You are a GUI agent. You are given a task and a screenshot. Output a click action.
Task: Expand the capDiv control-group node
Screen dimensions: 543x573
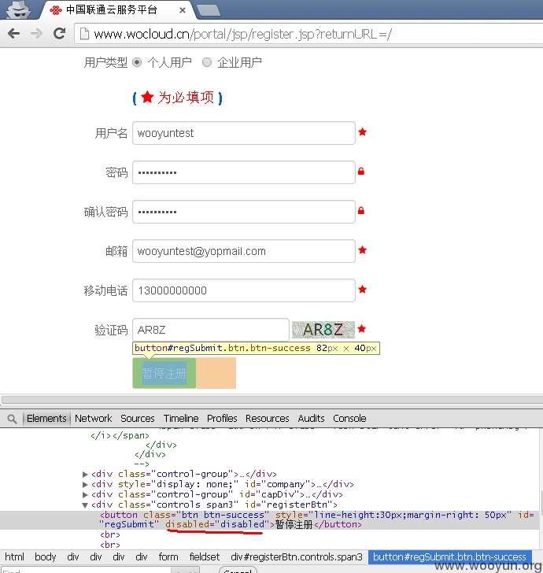click(x=85, y=495)
